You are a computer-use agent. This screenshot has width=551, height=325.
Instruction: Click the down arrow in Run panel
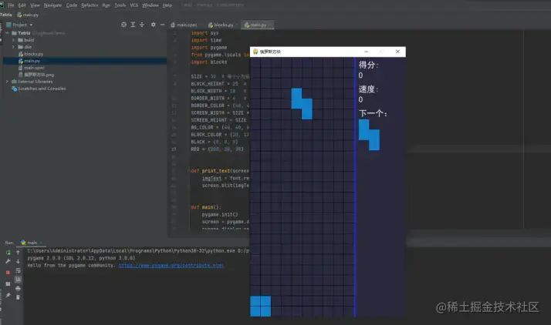tap(18, 262)
